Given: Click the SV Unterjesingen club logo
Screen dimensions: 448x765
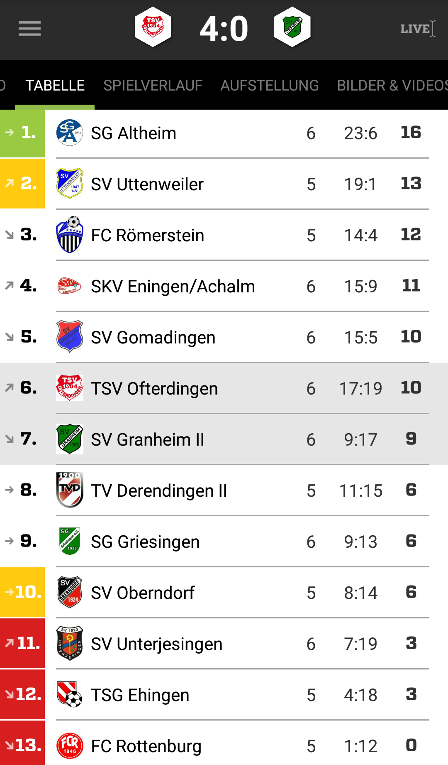Looking at the screenshot, I should pos(70,643).
